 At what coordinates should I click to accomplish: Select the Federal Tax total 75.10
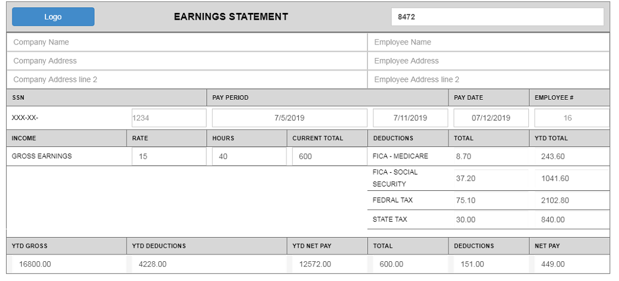tap(490, 200)
